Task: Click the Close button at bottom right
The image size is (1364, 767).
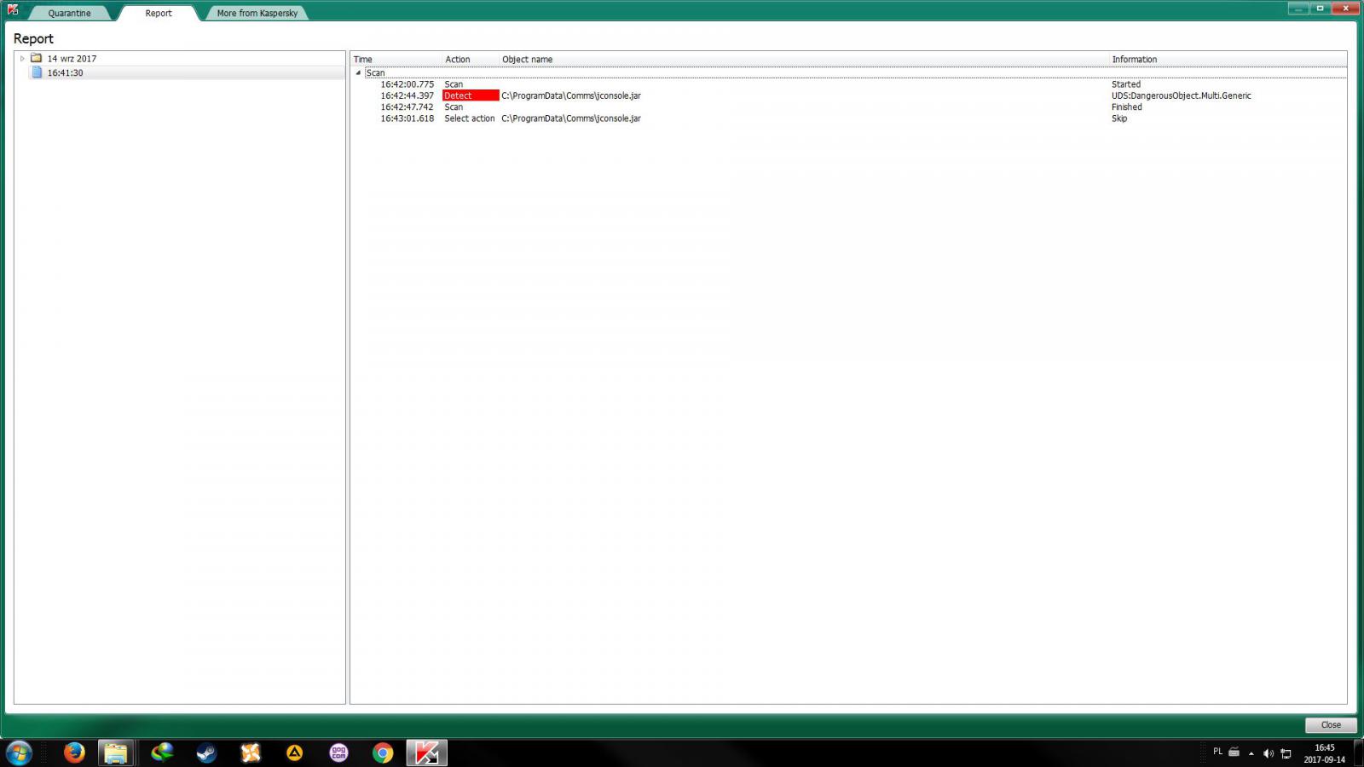Action: [x=1331, y=724]
